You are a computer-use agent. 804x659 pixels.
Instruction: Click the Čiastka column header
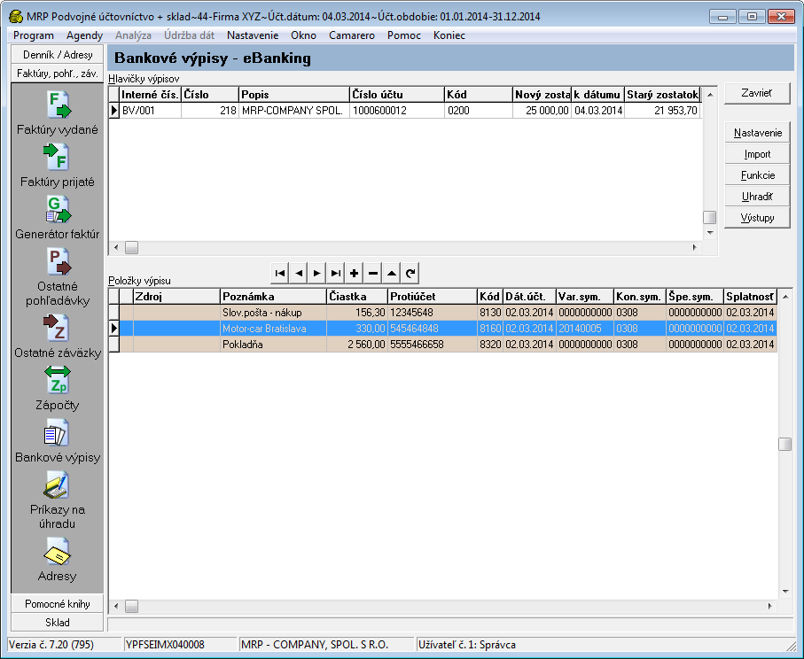357,296
